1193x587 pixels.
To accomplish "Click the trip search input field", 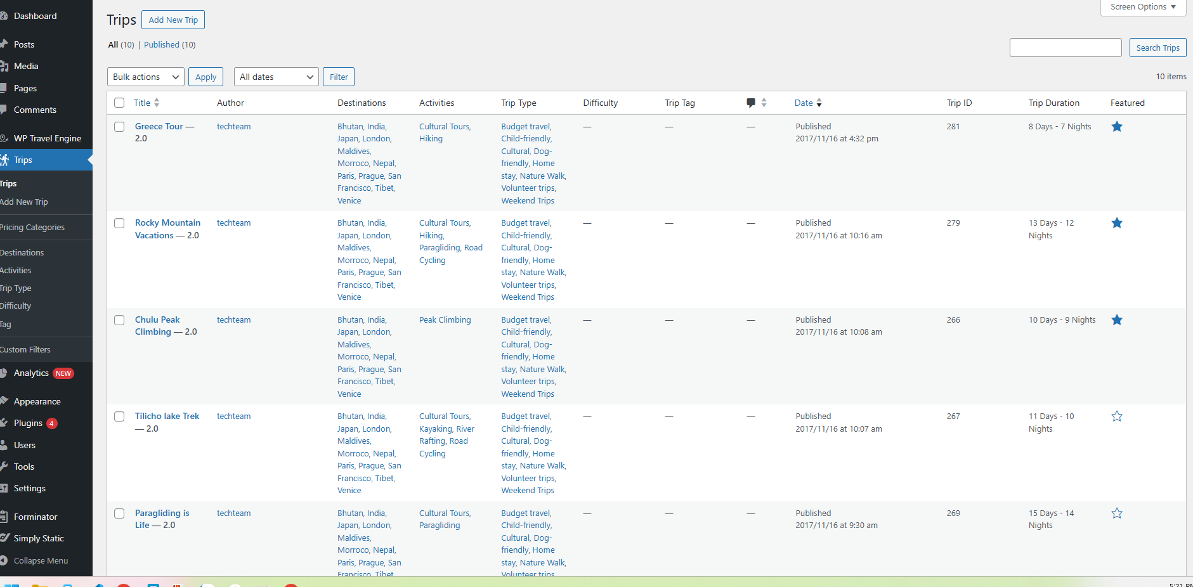I will pos(1065,48).
